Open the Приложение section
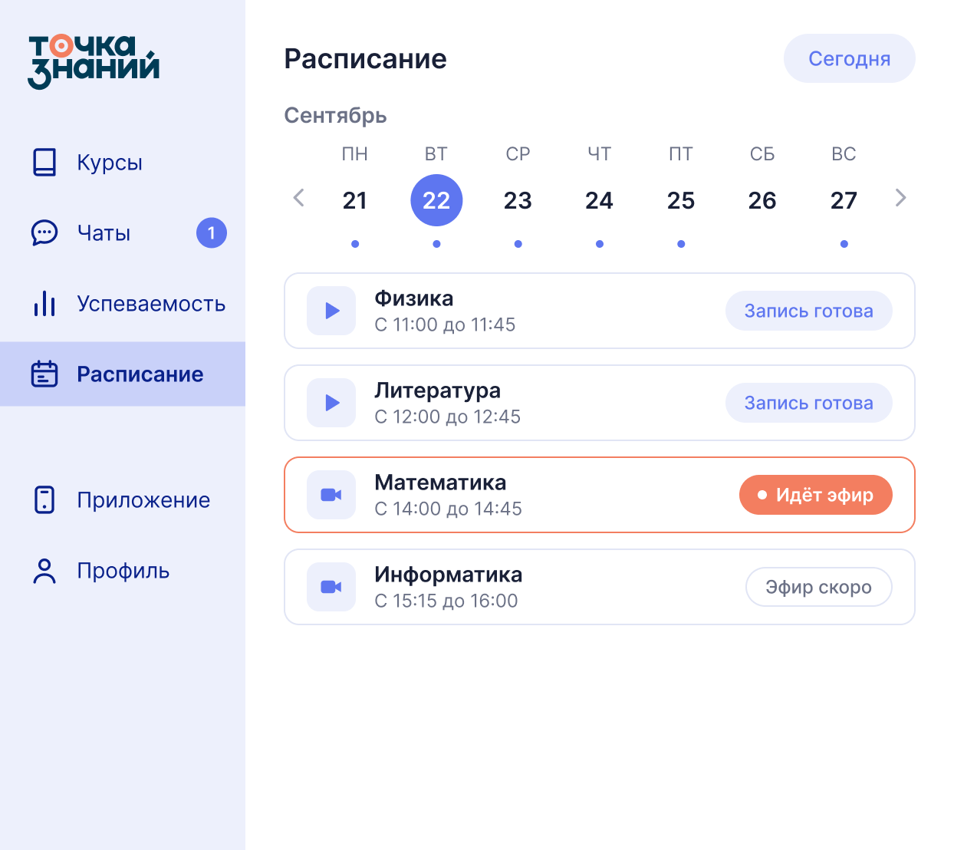Image resolution: width=954 pixels, height=850 pixels. [x=123, y=499]
